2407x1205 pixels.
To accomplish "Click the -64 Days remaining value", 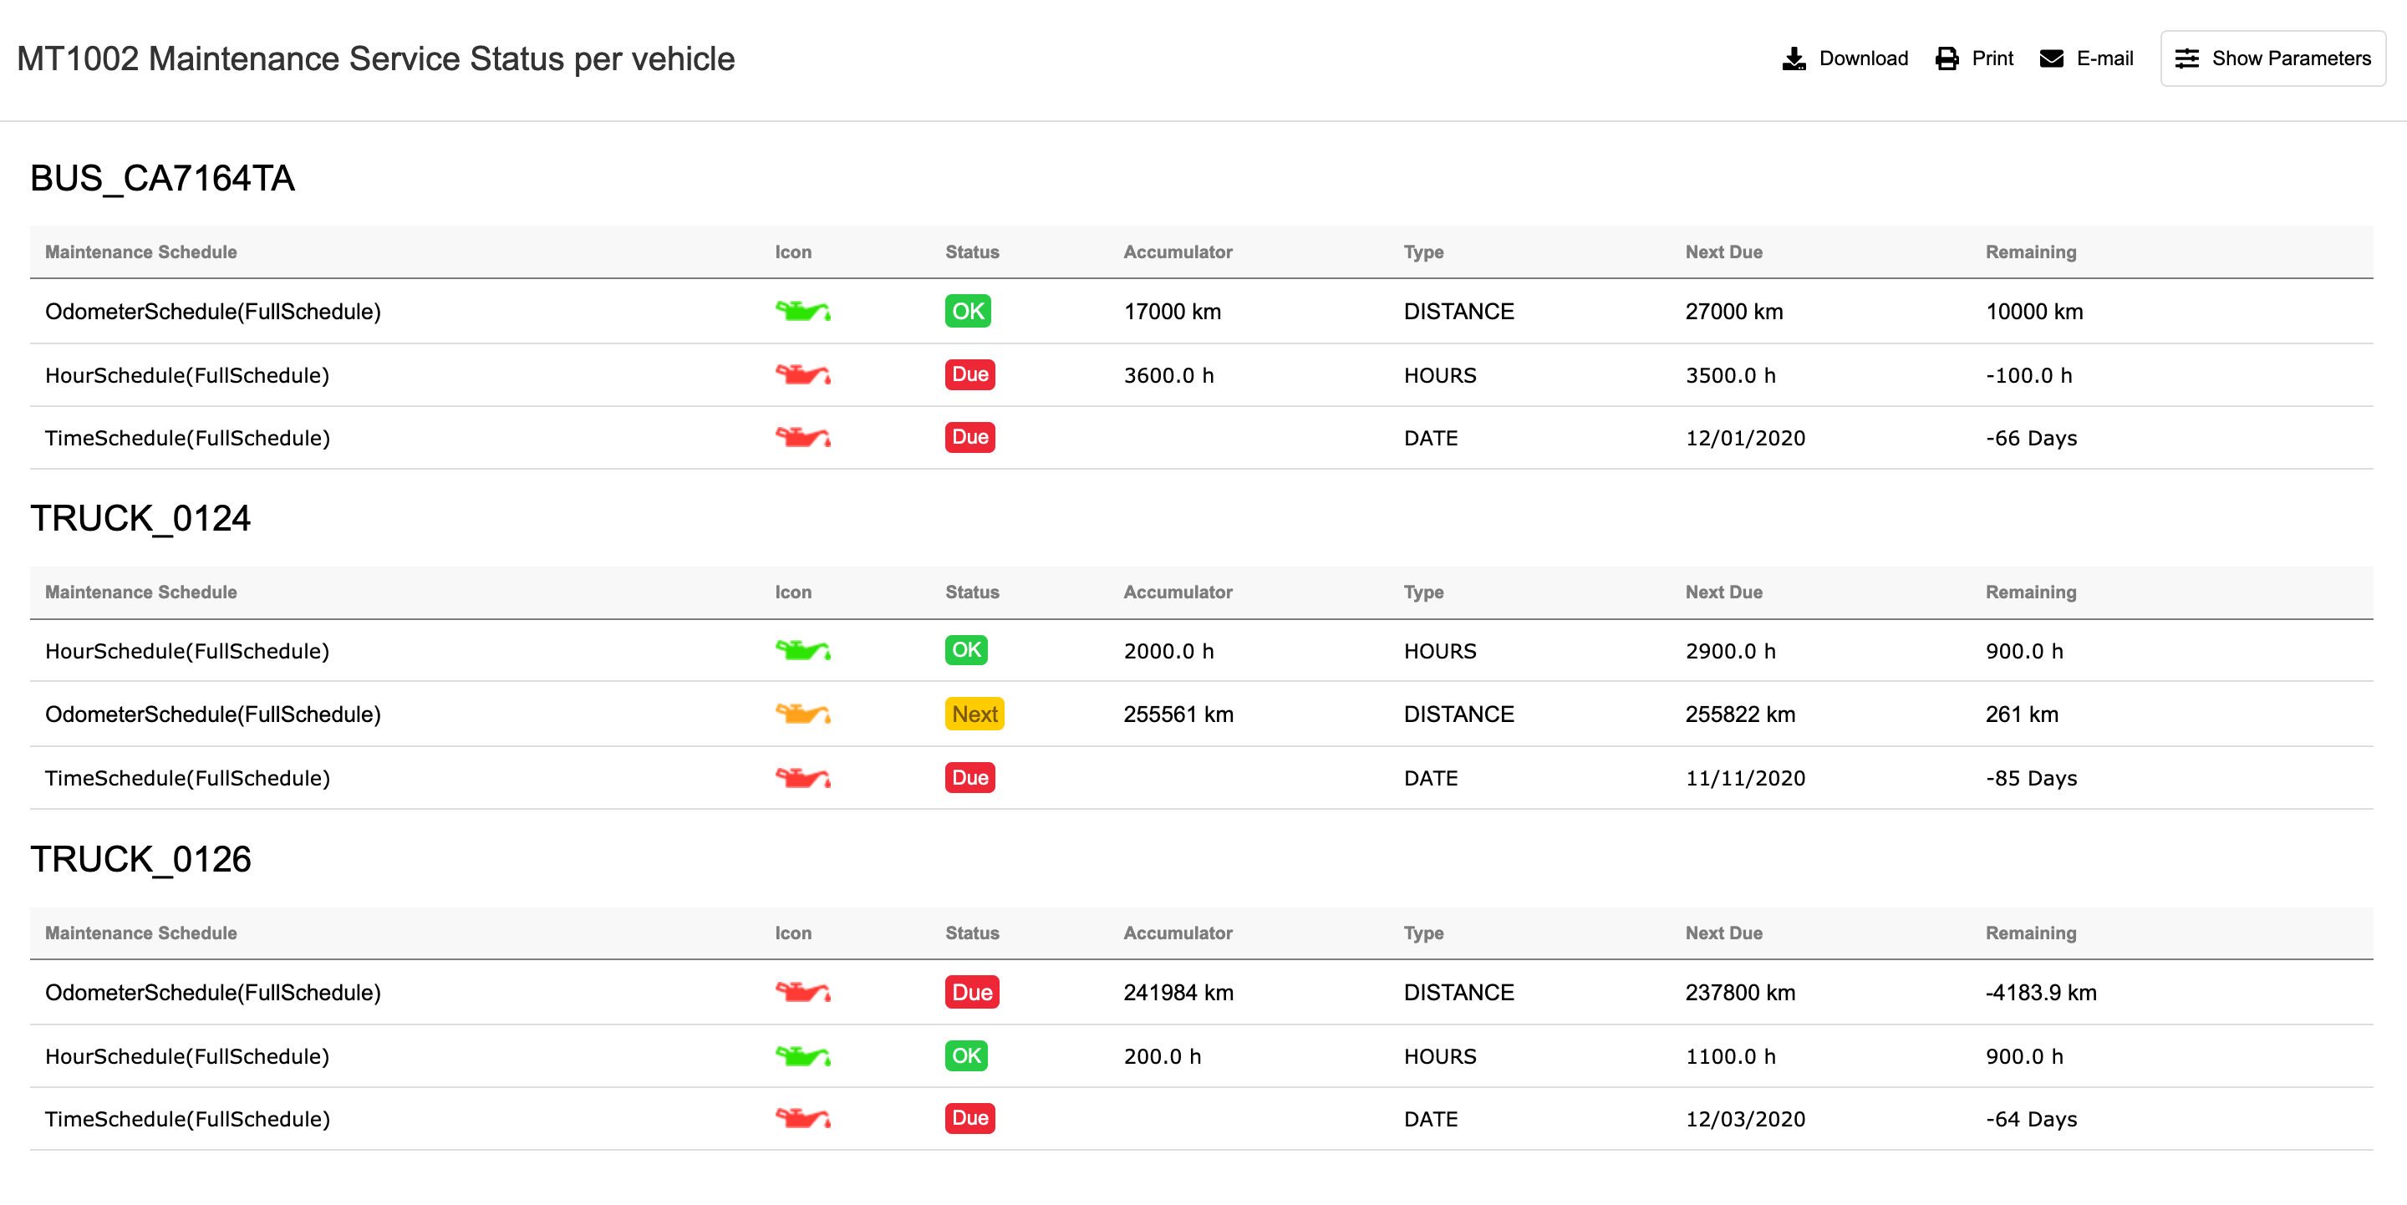I will (x=2032, y=1118).
